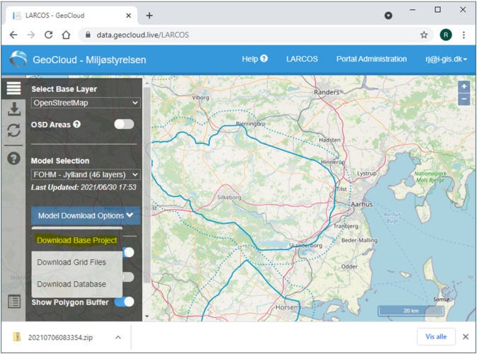Viewport: 477px width, 354px height.
Task: Zoom out the map with minus button
Action: pyautogui.click(x=464, y=99)
